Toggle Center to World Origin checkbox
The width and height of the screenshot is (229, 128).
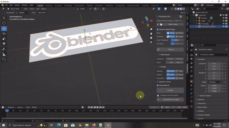pyautogui.click(x=158, y=30)
